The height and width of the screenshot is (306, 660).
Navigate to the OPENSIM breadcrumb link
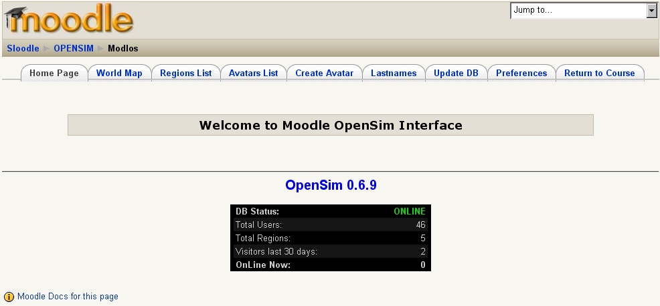click(74, 49)
